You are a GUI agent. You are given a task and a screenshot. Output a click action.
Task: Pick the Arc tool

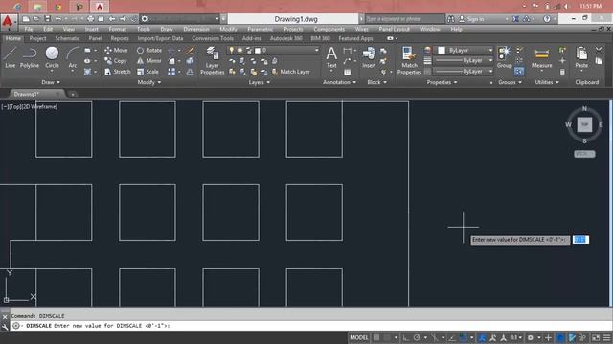pos(73,57)
